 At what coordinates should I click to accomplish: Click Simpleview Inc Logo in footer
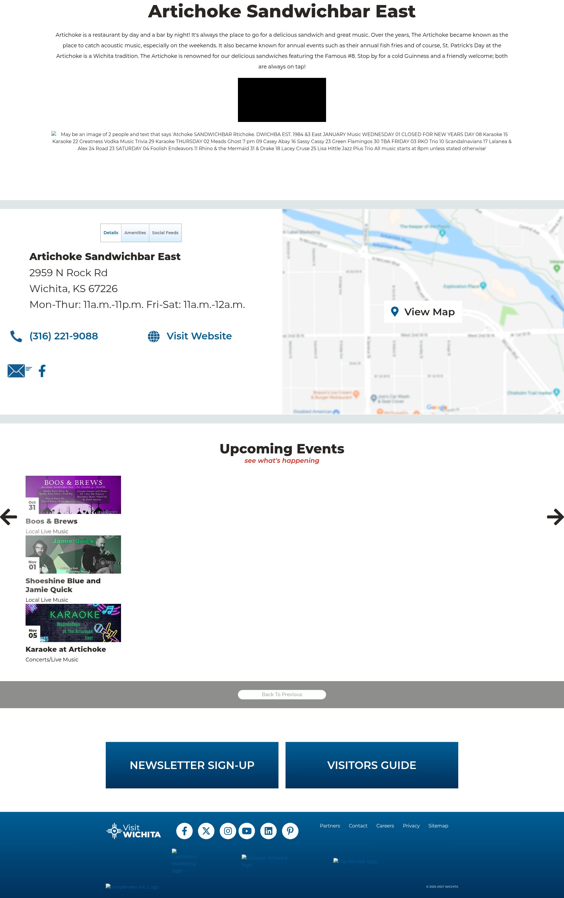(132, 887)
